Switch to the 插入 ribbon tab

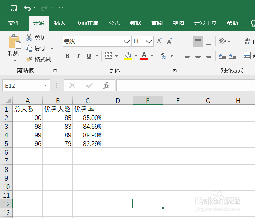pyautogui.click(x=60, y=23)
